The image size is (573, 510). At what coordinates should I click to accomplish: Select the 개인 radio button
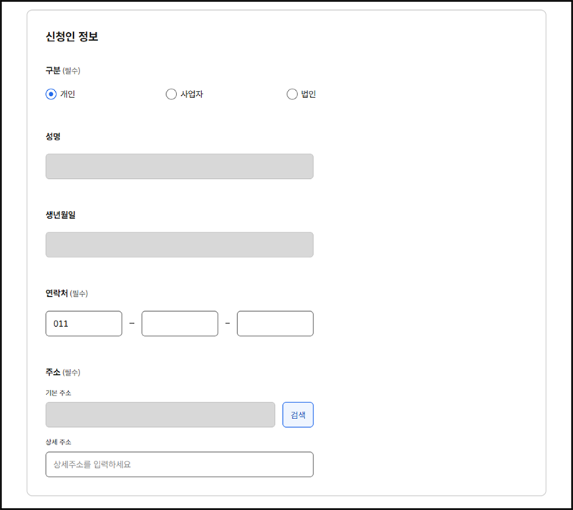pos(51,94)
